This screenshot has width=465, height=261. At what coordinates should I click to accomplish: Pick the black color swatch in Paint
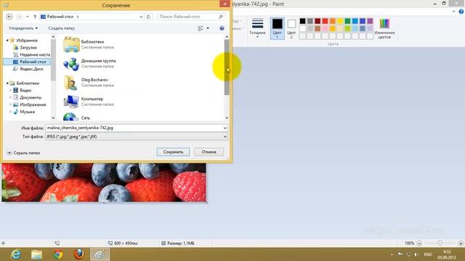point(302,21)
